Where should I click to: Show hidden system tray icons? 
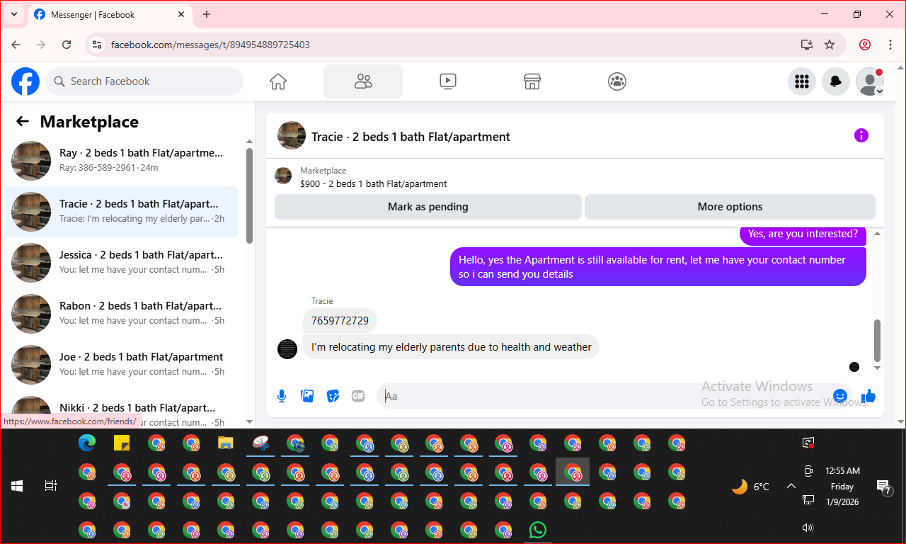791,486
